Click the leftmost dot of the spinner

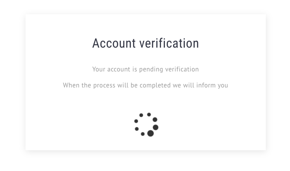coord(136,121)
